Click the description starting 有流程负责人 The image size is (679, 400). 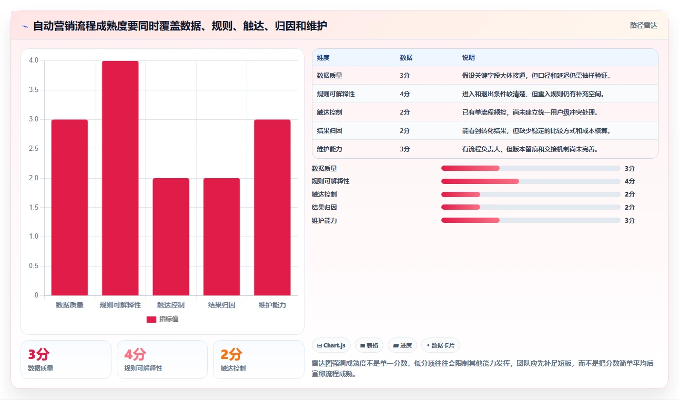pyautogui.click(x=530, y=149)
